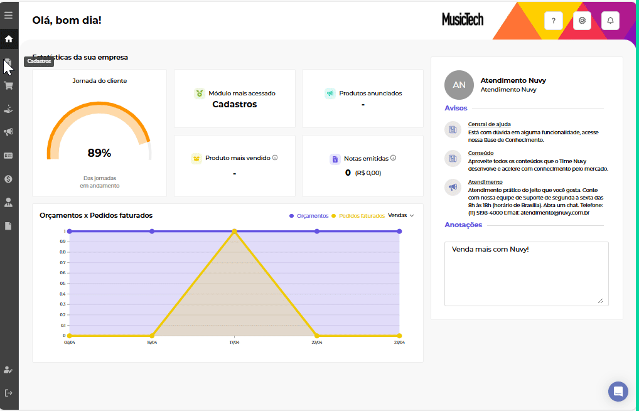Image resolution: width=639 pixels, height=411 pixels.
Task: Go to Home in the sidebar
Action: click(9, 39)
